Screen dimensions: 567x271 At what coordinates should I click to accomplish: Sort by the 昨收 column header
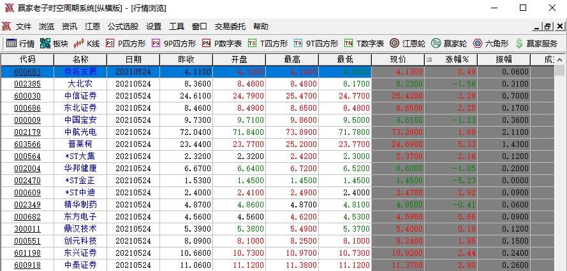(x=186, y=60)
